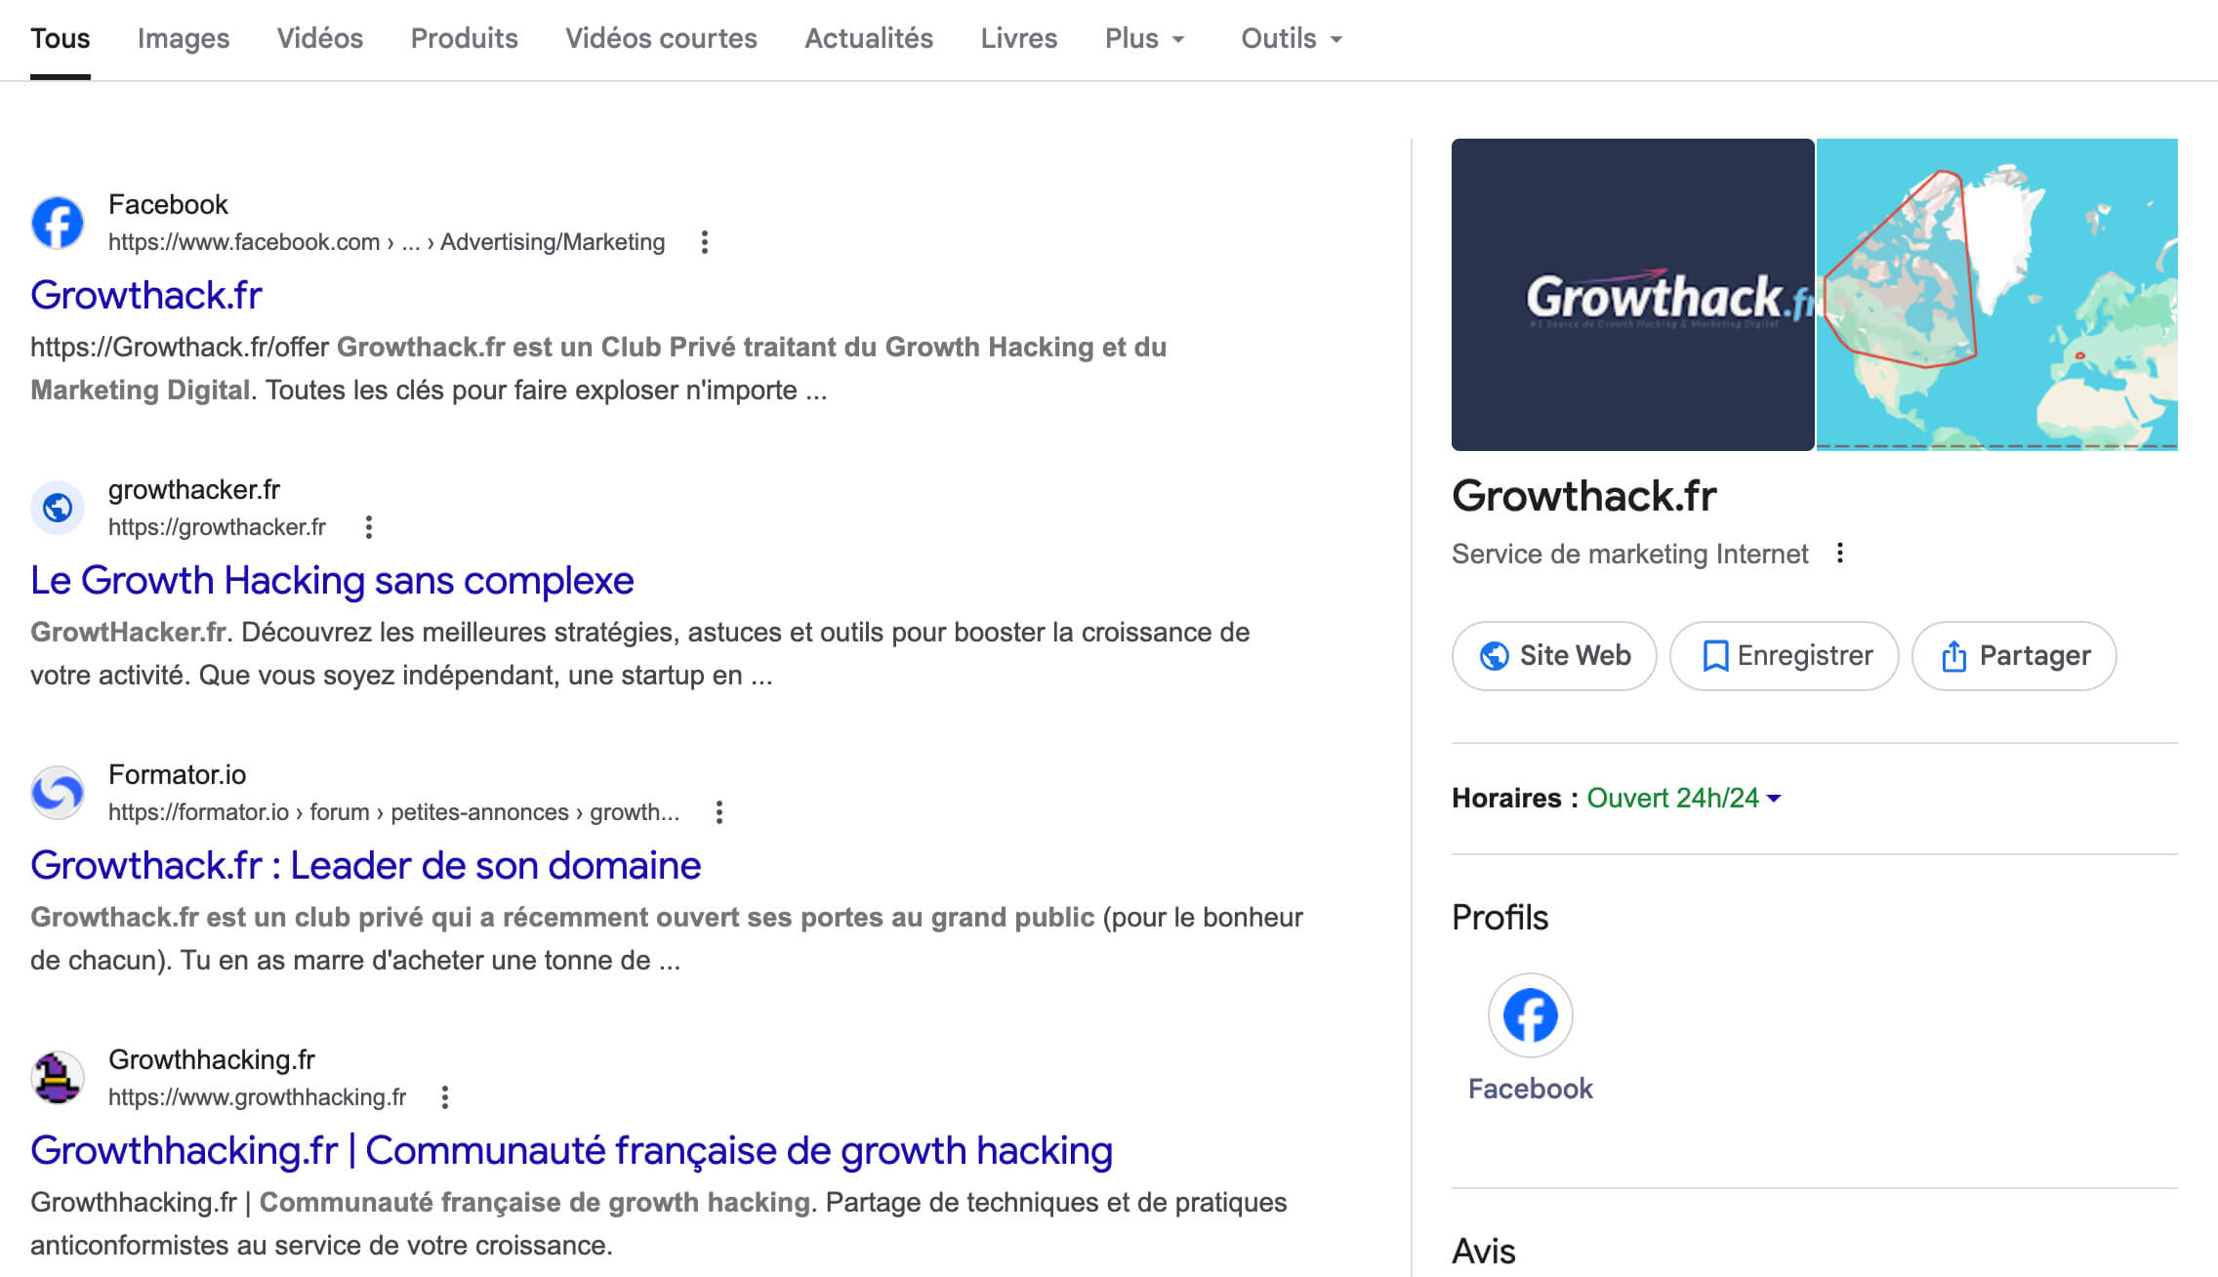Image resolution: width=2218 pixels, height=1277 pixels.
Task: Expand the Horaires Ouvert 24h/24 dropdown
Action: coord(1684,798)
